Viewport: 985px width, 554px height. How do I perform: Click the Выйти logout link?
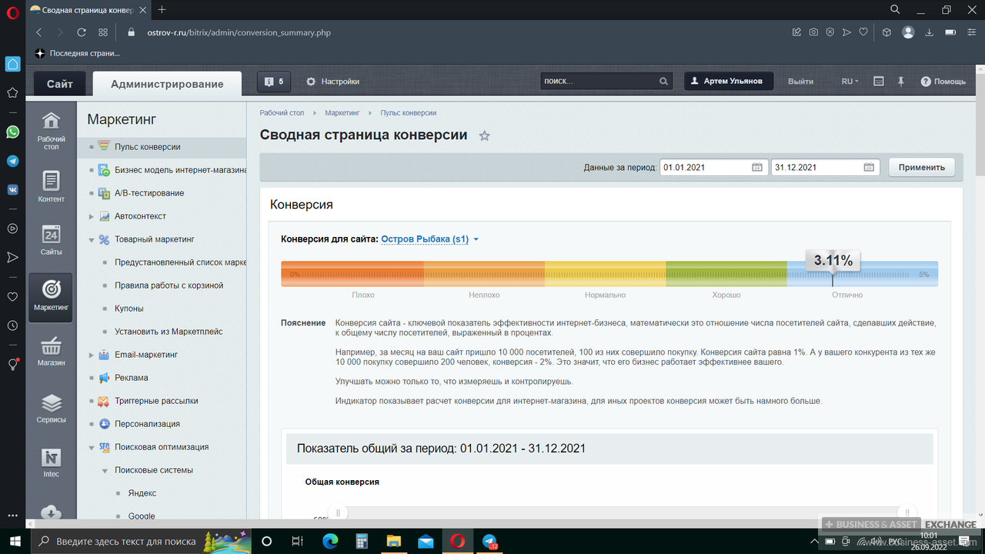(800, 82)
